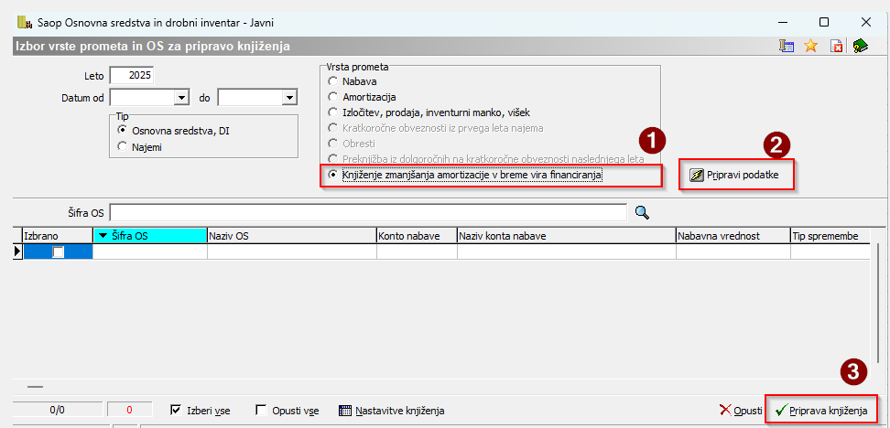Toggle the Opusti vse checkbox
Image resolution: width=890 pixels, height=428 pixels.
(261, 410)
